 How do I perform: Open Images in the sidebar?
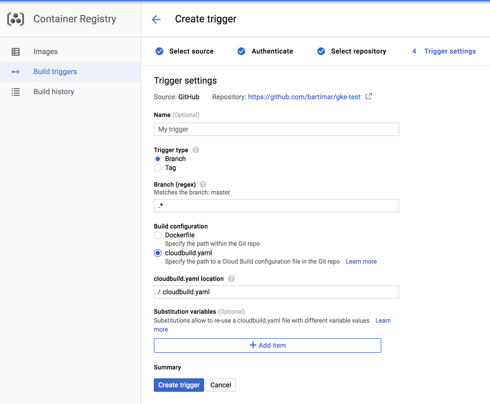coord(45,52)
